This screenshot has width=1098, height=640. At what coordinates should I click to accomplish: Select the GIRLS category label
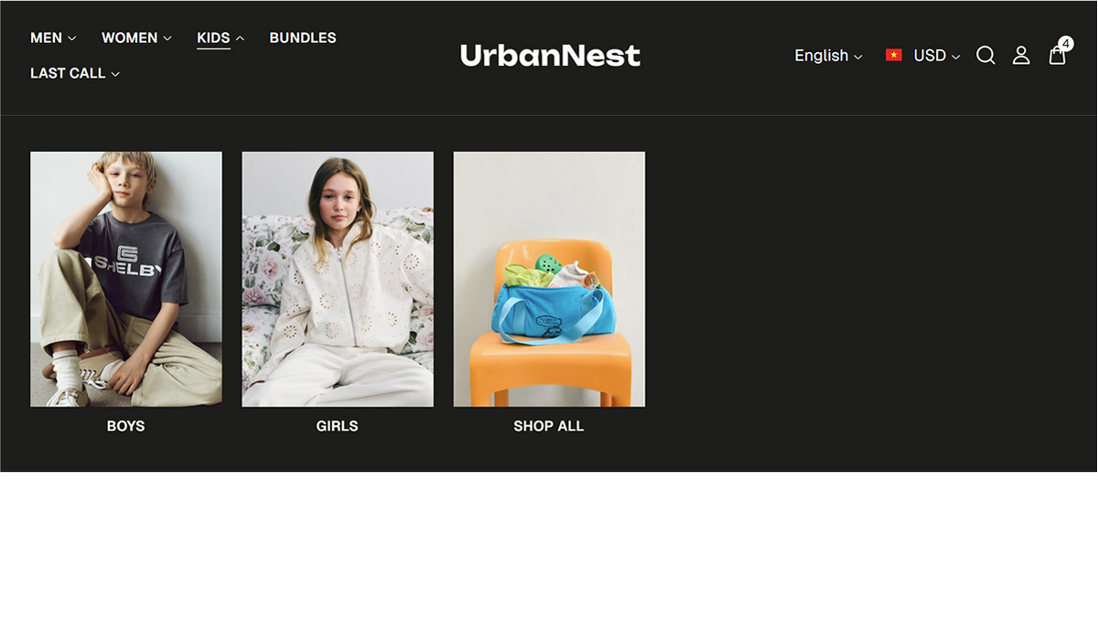tap(338, 426)
